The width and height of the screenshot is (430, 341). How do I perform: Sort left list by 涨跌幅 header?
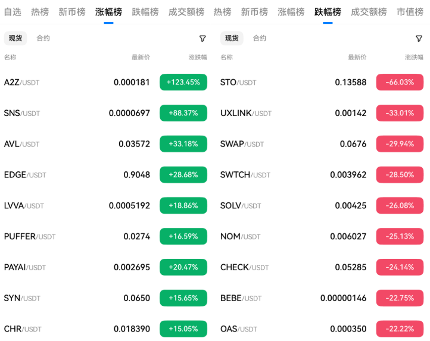tap(198, 57)
